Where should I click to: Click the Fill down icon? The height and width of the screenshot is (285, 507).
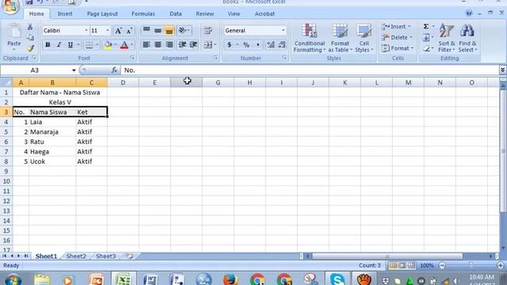click(x=426, y=37)
